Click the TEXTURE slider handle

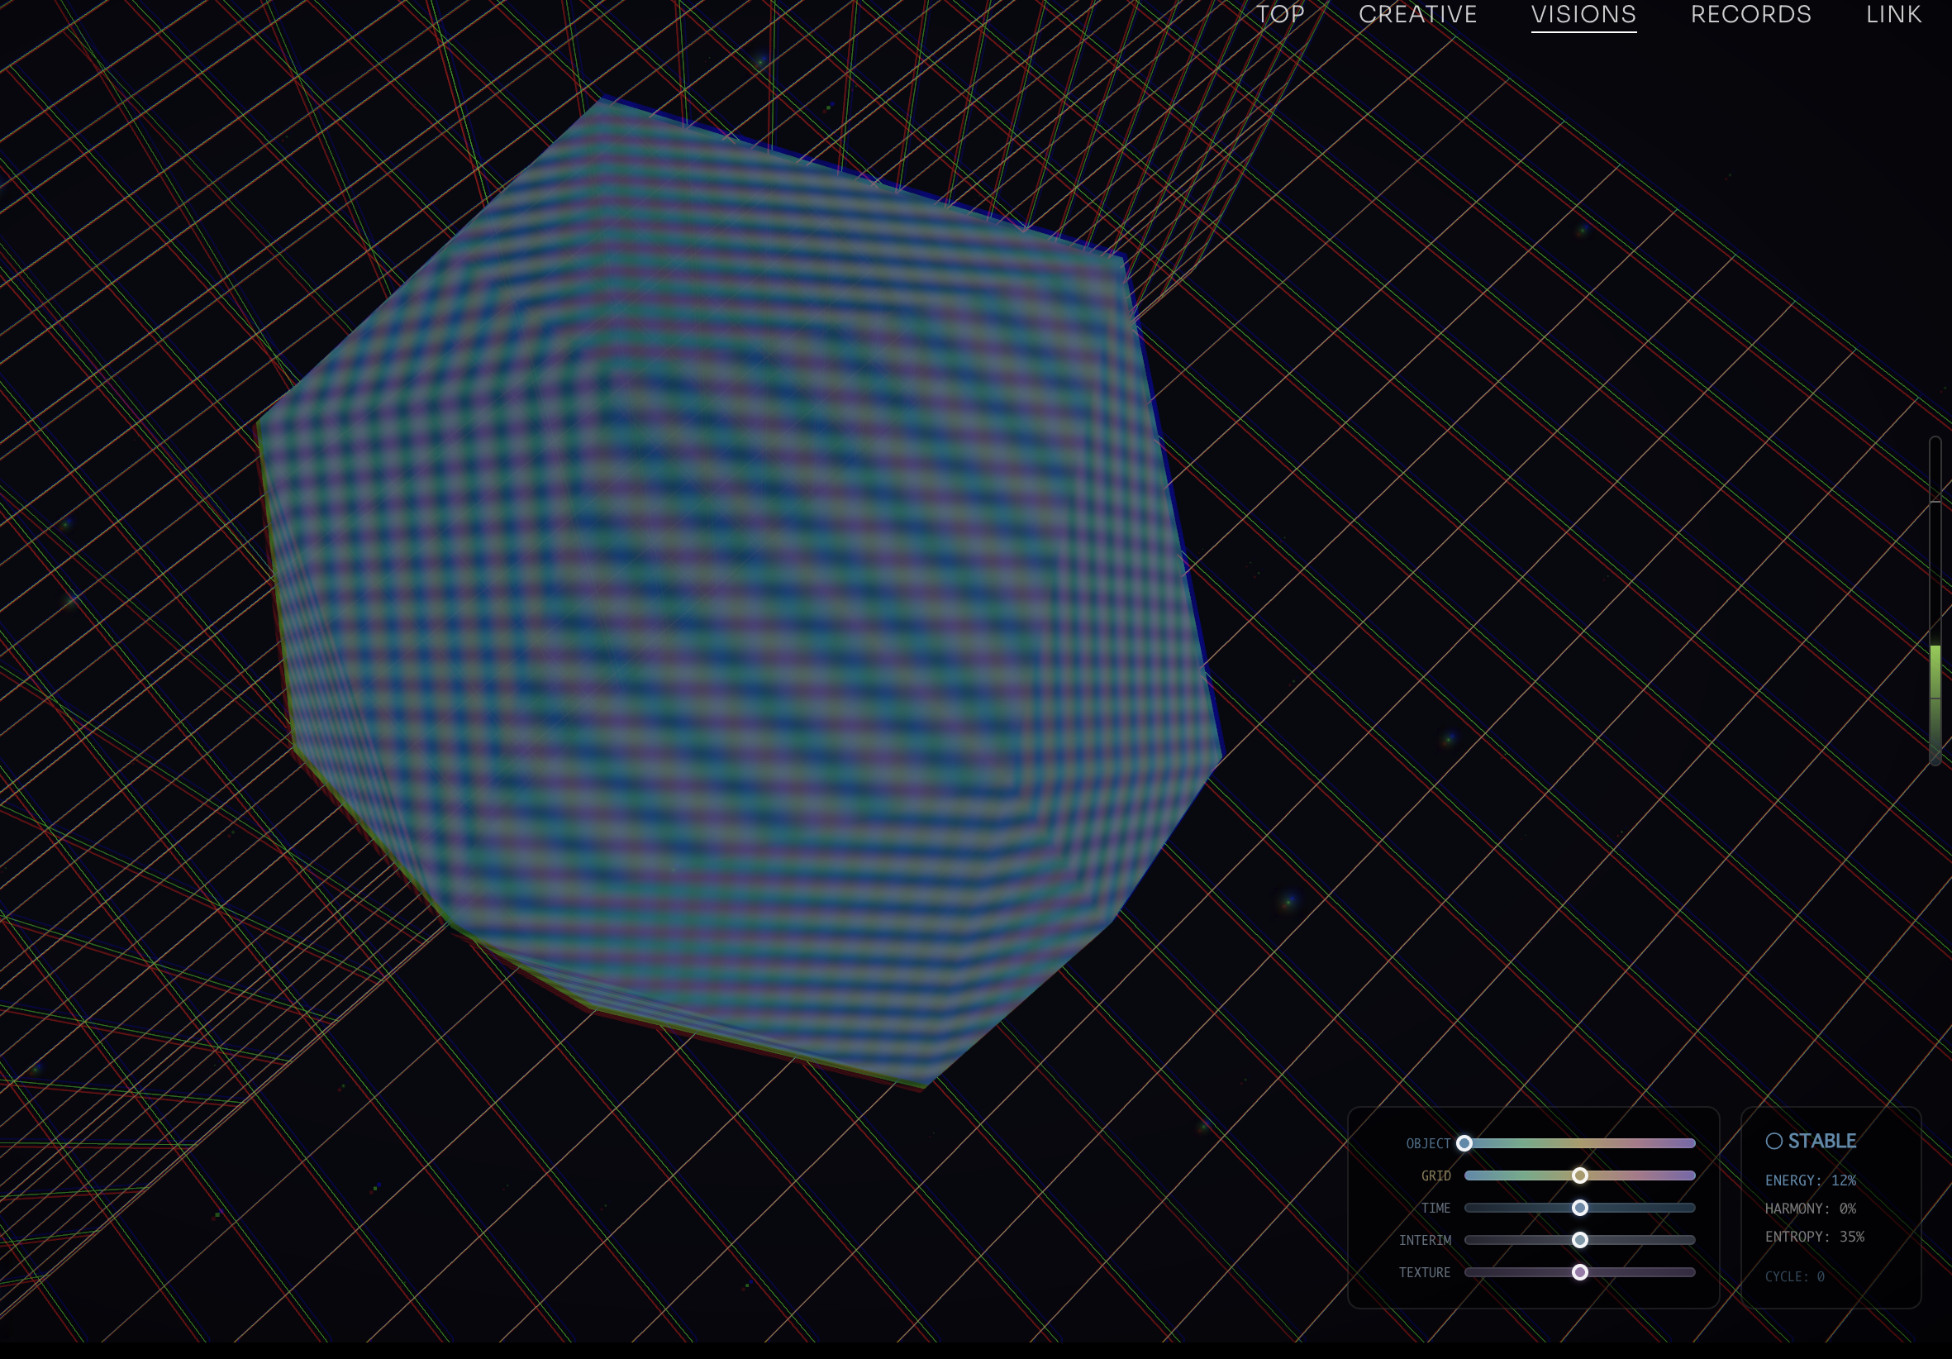tap(1579, 1272)
